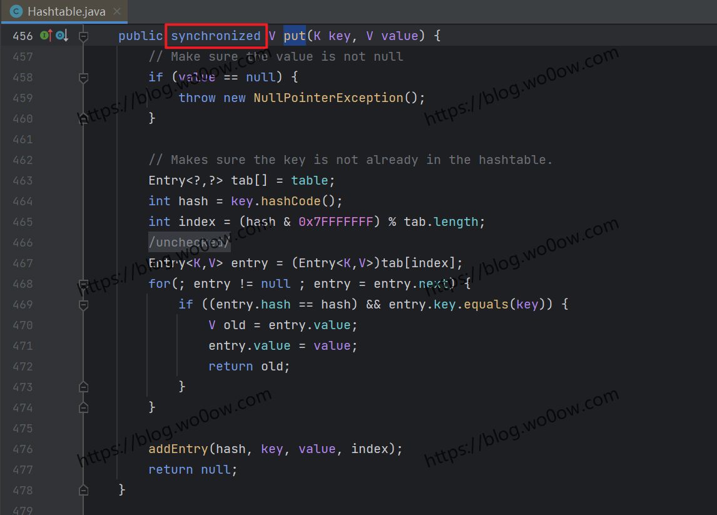Fold the null-check if block at line 458
Screen dimensions: 717x515
click(83, 78)
